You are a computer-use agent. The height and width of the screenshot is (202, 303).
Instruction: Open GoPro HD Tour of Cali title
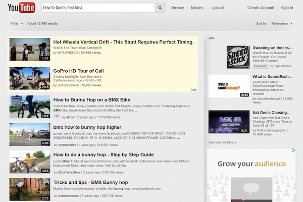tap(78, 71)
